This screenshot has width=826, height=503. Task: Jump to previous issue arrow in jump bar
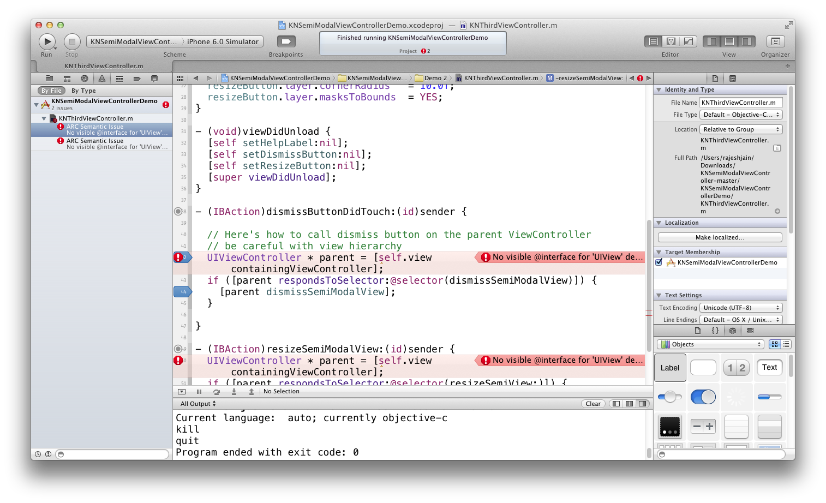pos(632,78)
